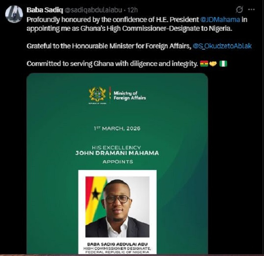Click the Ghana flag emoji
Viewport: 264px width, 256px height.
click(x=204, y=64)
